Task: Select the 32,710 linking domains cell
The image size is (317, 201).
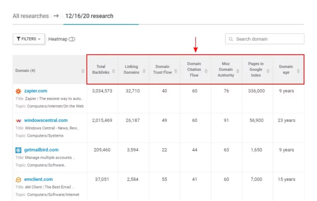Action: (x=132, y=91)
